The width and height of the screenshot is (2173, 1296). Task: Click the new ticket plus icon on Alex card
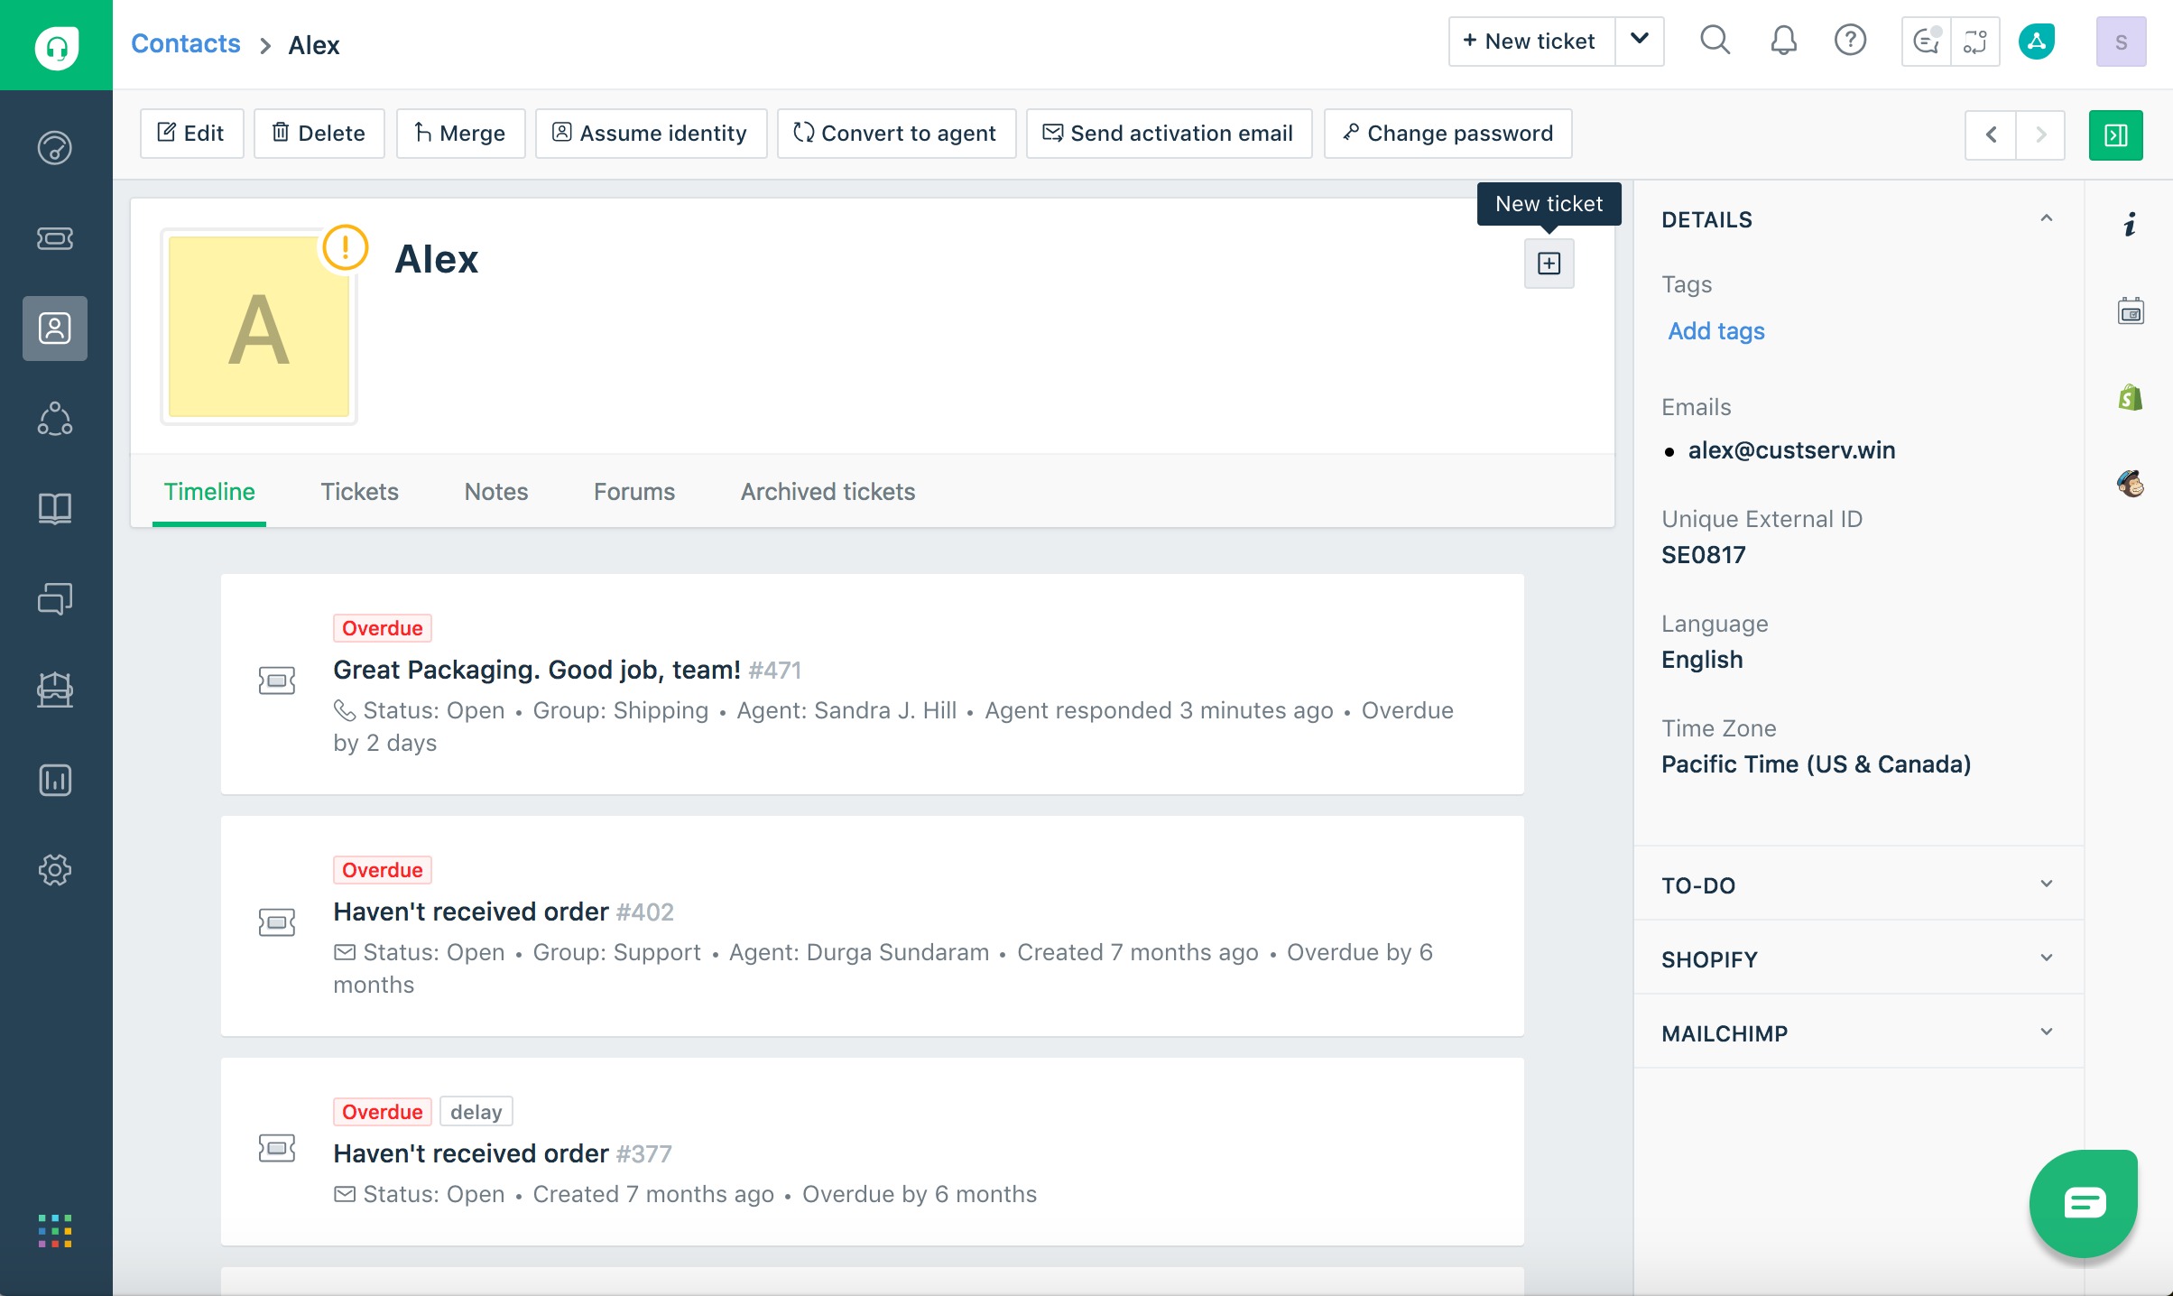pyautogui.click(x=1549, y=264)
